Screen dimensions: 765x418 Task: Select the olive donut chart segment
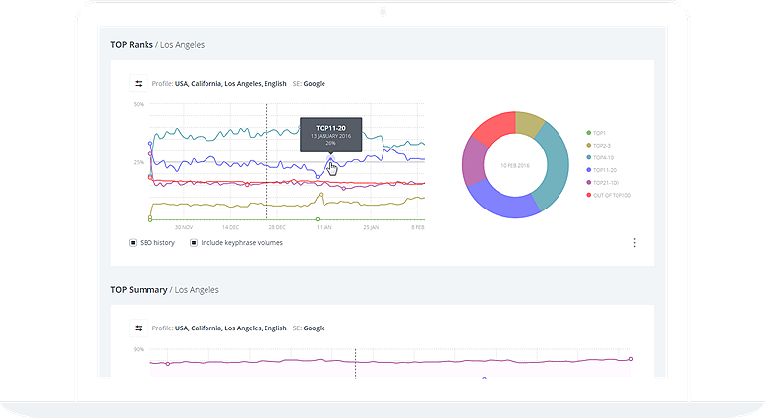click(x=528, y=124)
